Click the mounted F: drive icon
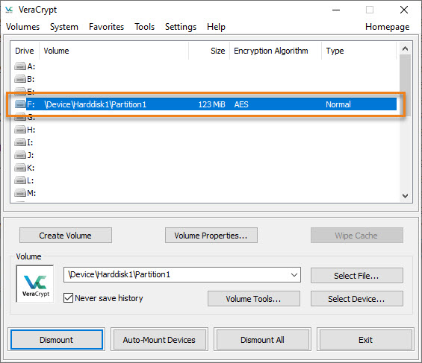This screenshot has width=422, height=363. pos(20,104)
